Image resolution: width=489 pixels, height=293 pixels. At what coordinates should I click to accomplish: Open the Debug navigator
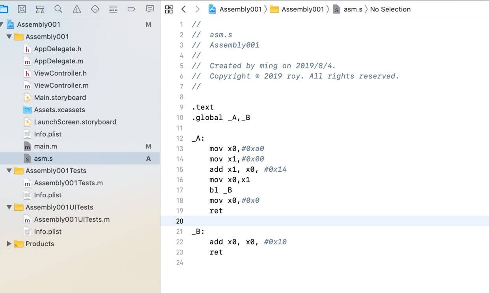(113, 9)
